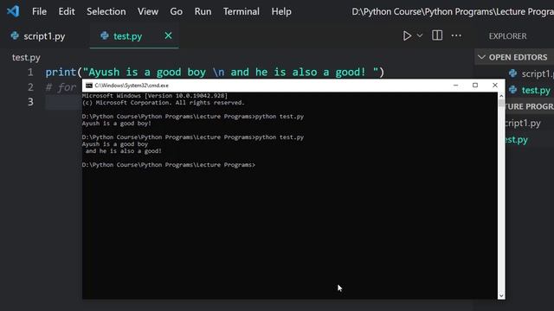
Task: Open the Go menu
Action: click(177, 11)
